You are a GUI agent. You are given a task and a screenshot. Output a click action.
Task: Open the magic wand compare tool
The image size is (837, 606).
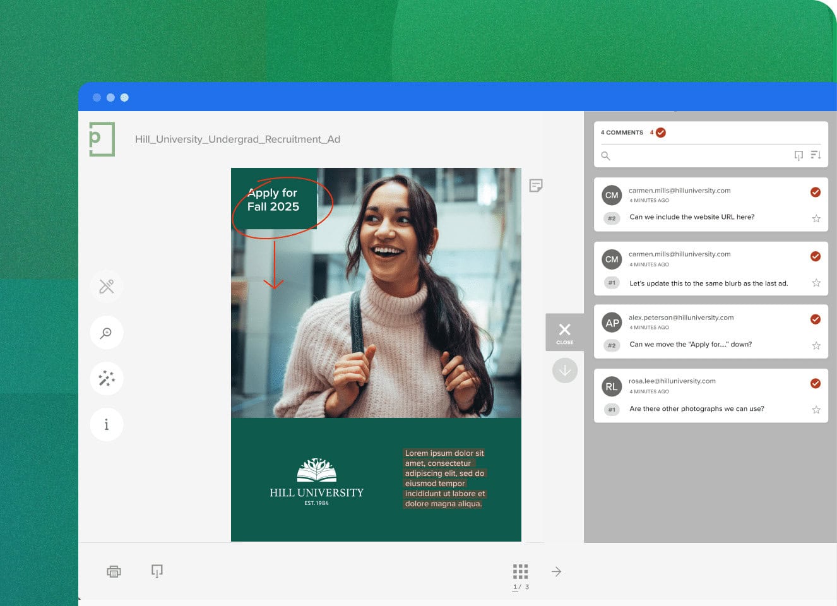[107, 379]
